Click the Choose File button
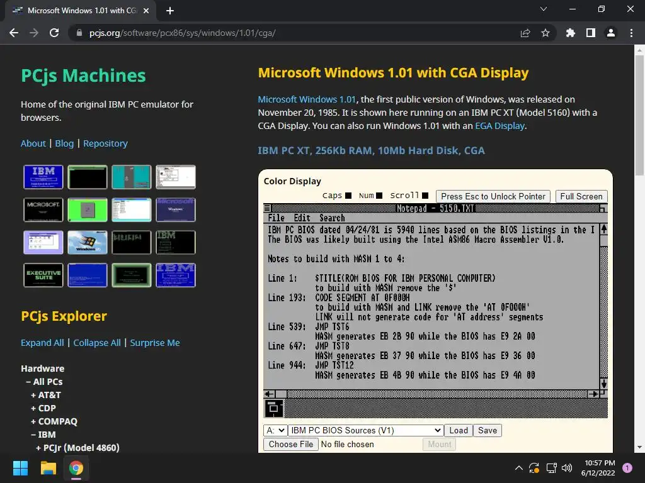This screenshot has width=645, height=483. point(291,445)
